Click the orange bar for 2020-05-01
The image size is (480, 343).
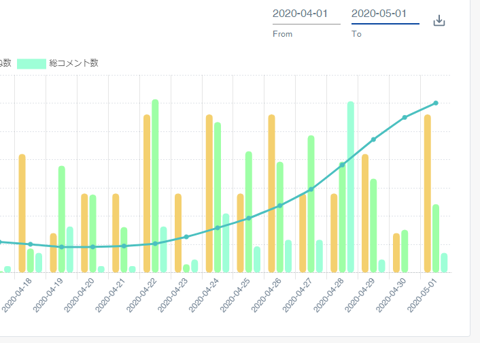pyautogui.click(x=428, y=193)
